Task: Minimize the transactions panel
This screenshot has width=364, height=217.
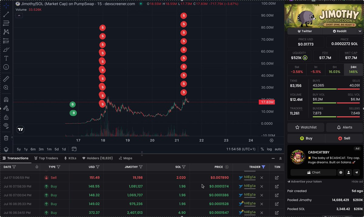Action: click(x=273, y=158)
